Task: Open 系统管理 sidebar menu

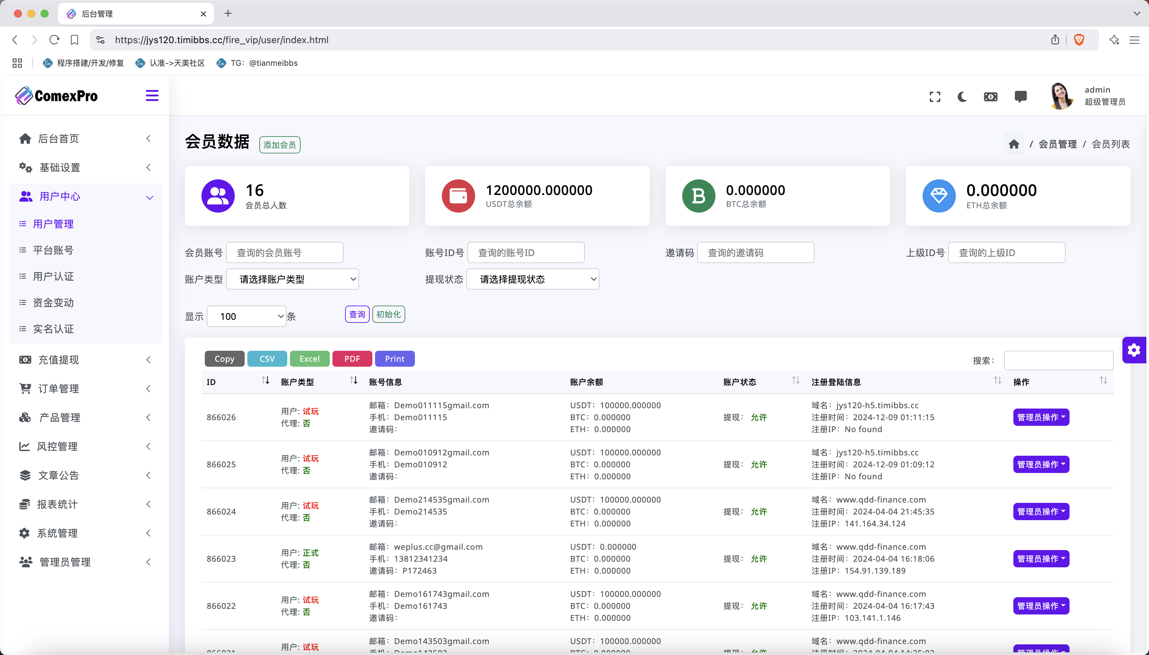Action: [85, 533]
